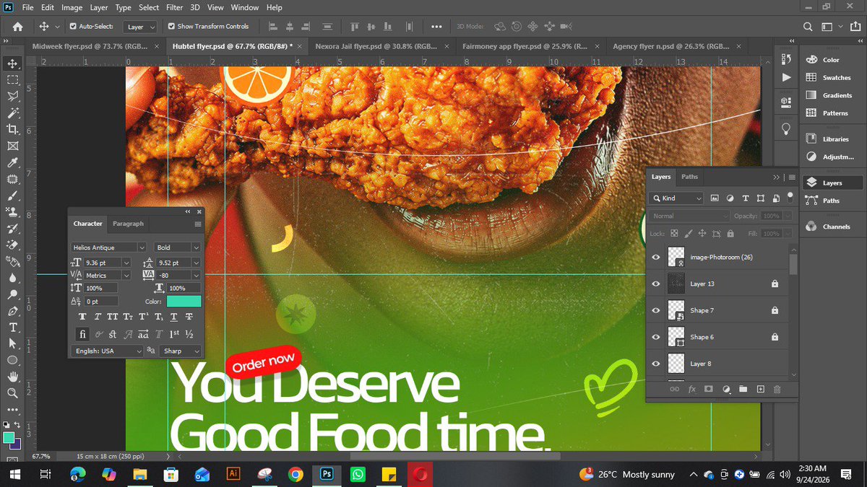Image resolution: width=867 pixels, height=487 pixels.
Task: Open the Window menu
Action: point(245,7)
